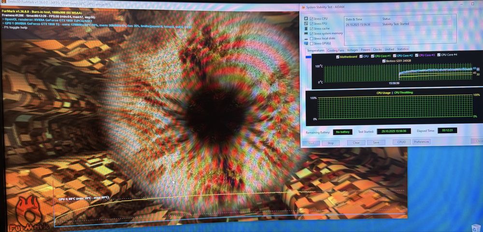Open the Statistics tab
483x232 pixels.
pyautogui.click(x=403, y=49)
